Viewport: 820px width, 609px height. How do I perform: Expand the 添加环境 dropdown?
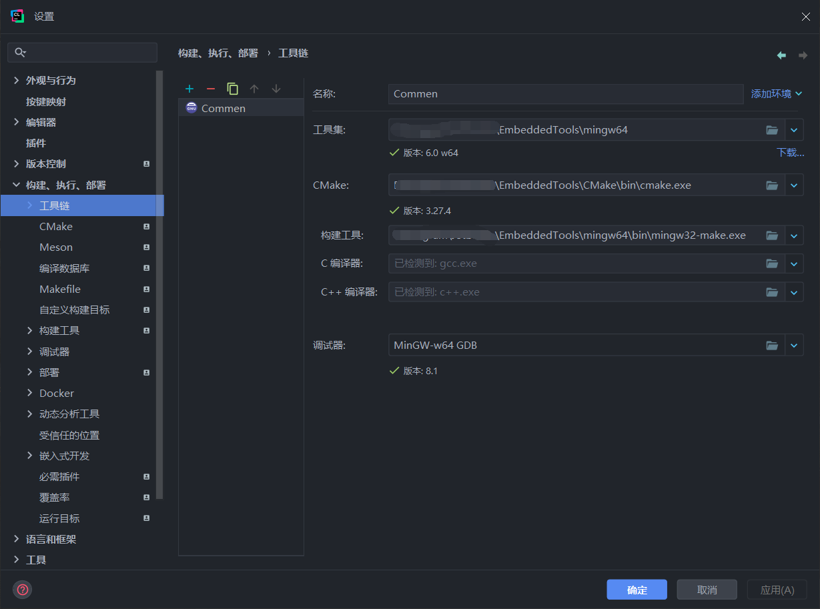click(x=776, y=94)
